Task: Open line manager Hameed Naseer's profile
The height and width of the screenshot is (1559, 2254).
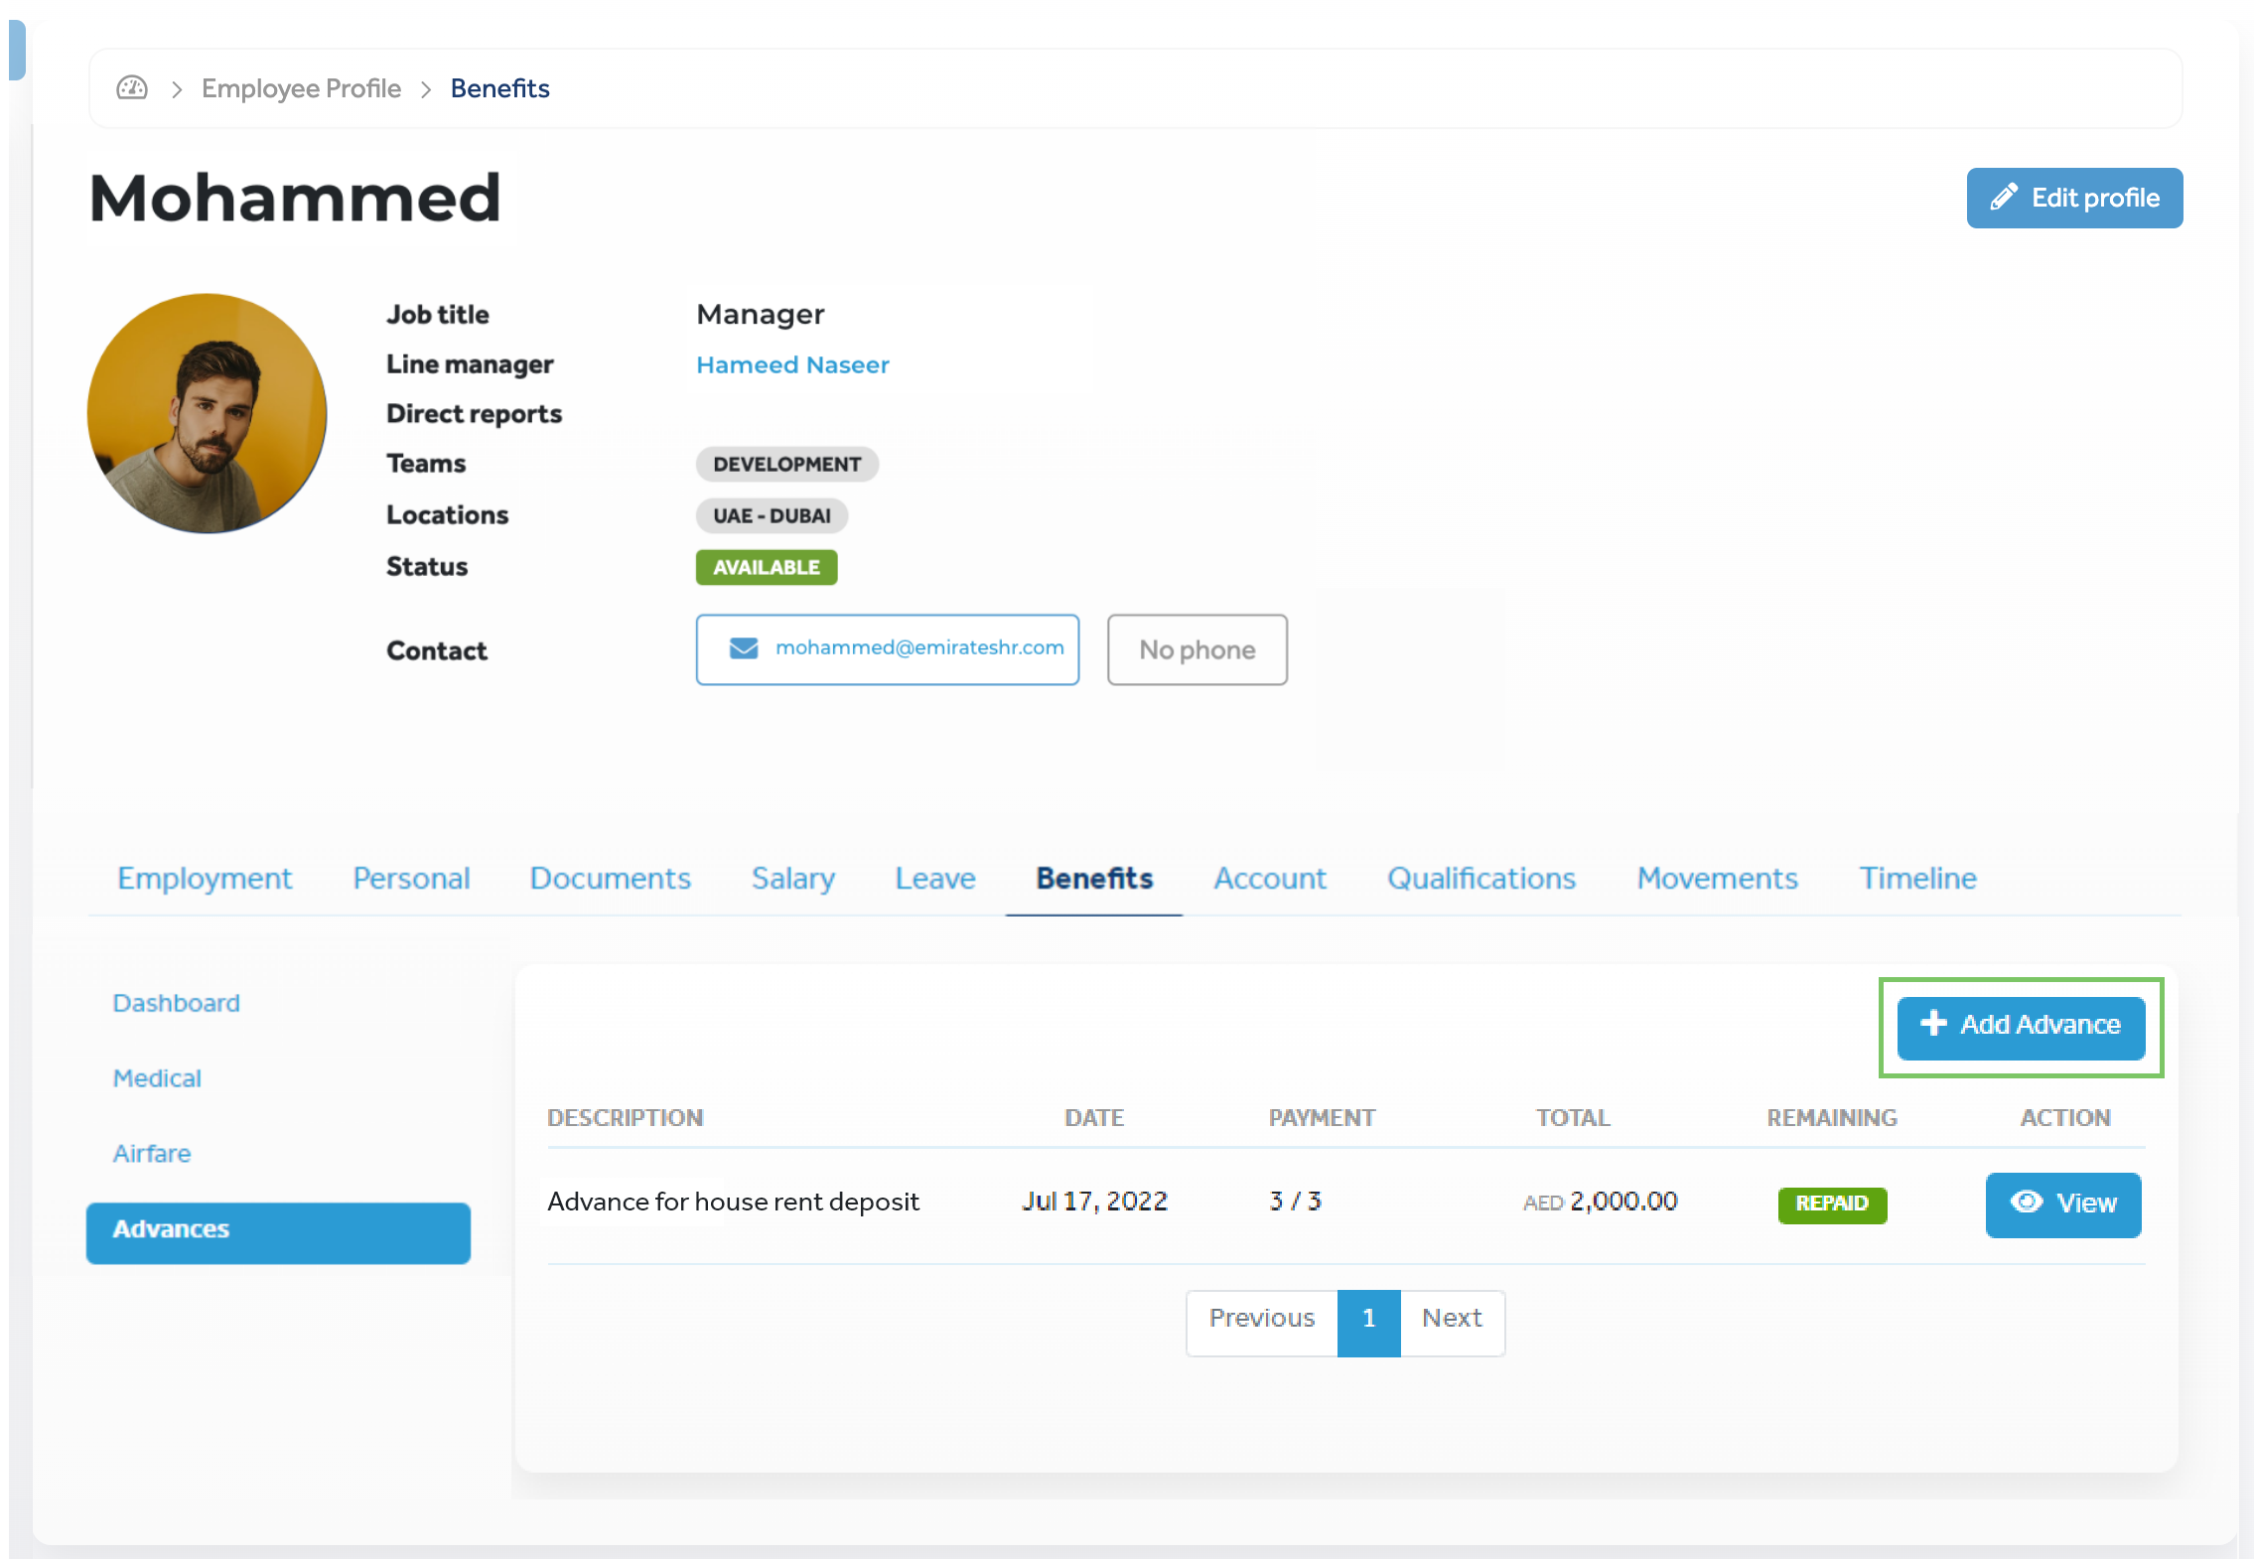Action: tap(791, 365)
